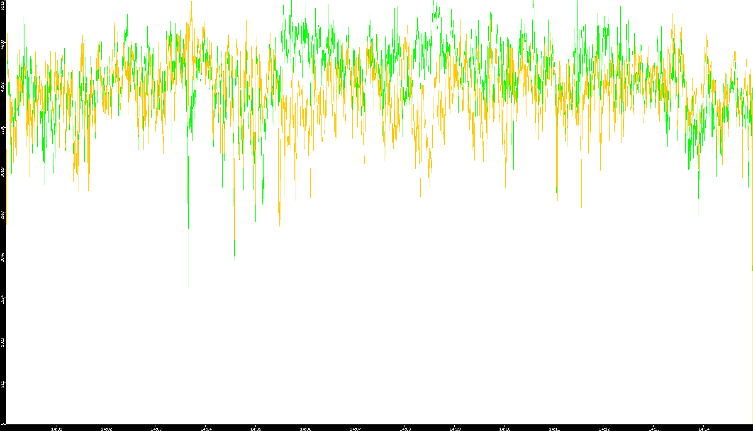
Task: Click the 14:13 time axis label
Action: point(654,429)
